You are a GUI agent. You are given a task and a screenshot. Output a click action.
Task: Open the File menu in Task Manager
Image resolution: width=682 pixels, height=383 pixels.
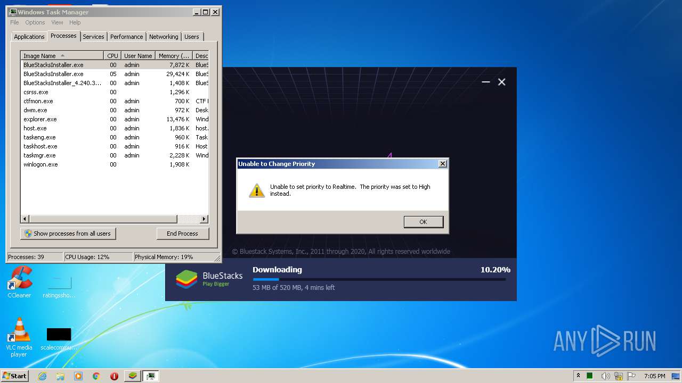pyautogui.click(x=14, y=22)
